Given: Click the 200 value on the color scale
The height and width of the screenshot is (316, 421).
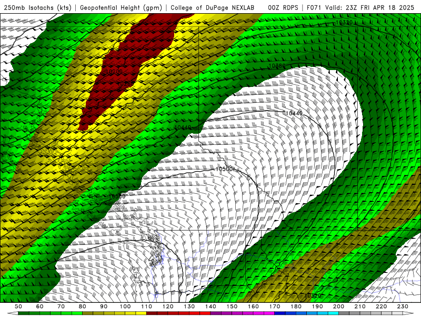Looking at the screenshot, I should 338,307.
